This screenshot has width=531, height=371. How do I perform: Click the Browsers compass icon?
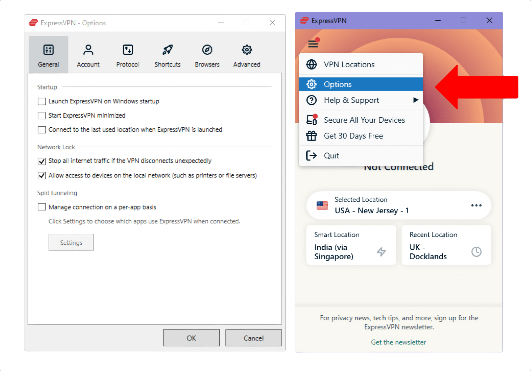click(207, 50)
